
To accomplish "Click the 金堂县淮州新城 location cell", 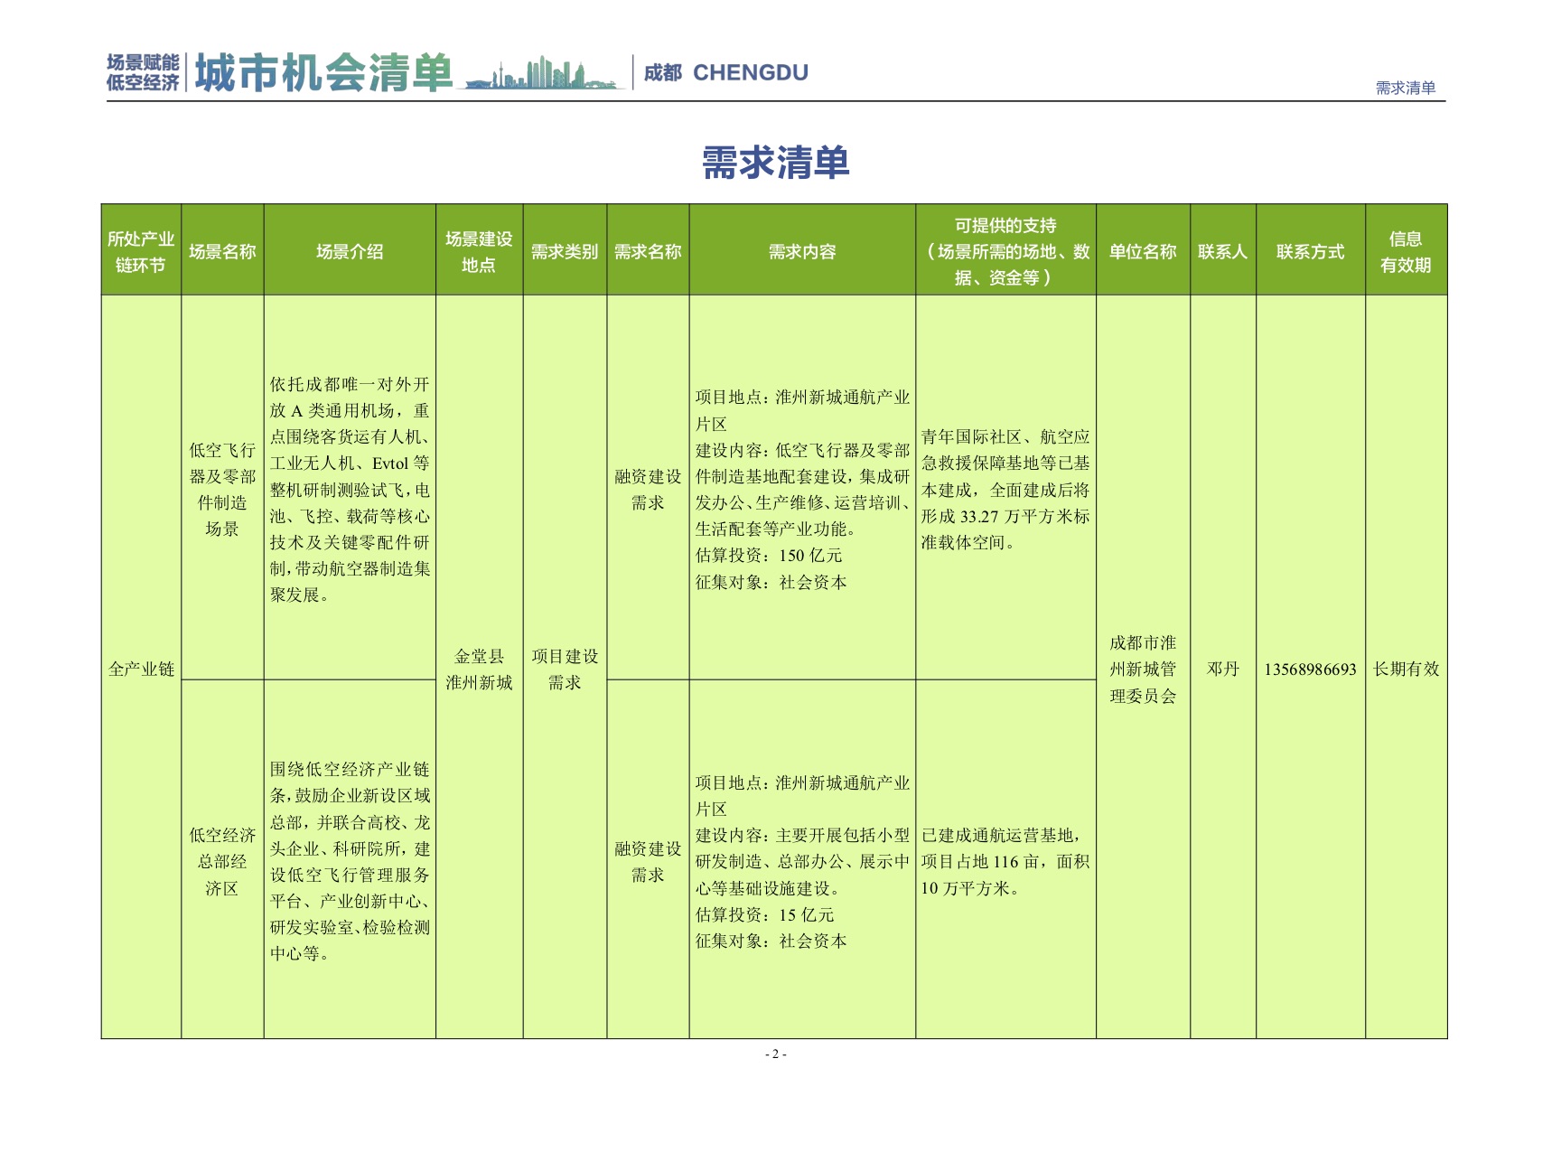I will (479, 669).
